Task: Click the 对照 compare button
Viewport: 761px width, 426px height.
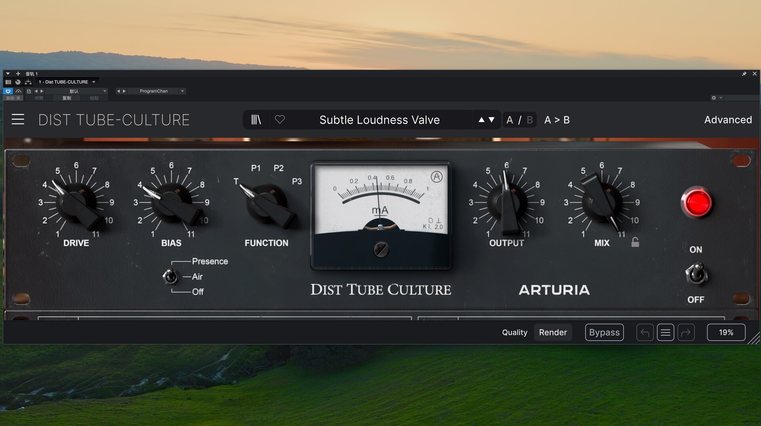Action: [x=39, y=98]
